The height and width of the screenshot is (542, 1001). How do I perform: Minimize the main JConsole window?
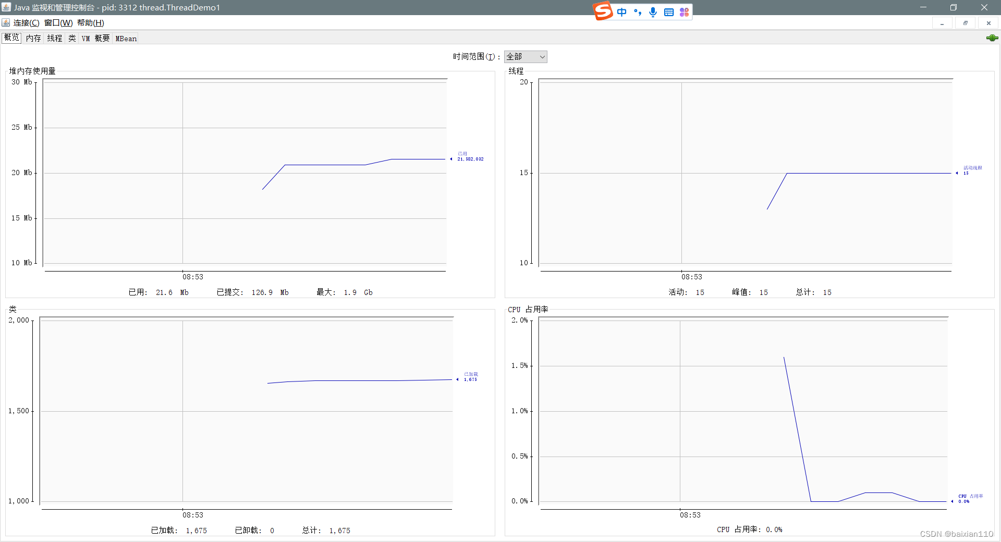923,7
